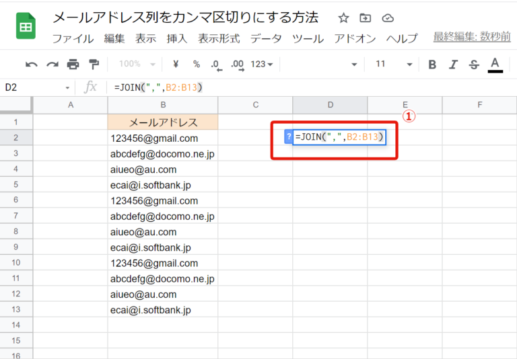Click the formula help question mark
Viewport: 517px width, 359px height.
point(289,136)
